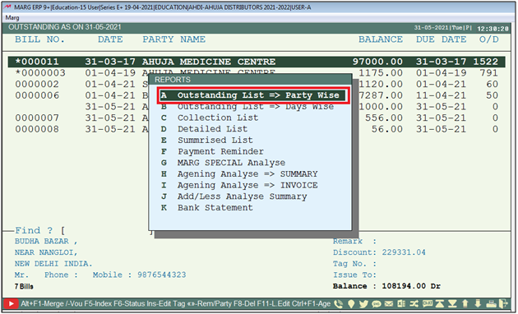518x314 pixels.
Task: Click the exit door icon
Action: pos(503,304)
